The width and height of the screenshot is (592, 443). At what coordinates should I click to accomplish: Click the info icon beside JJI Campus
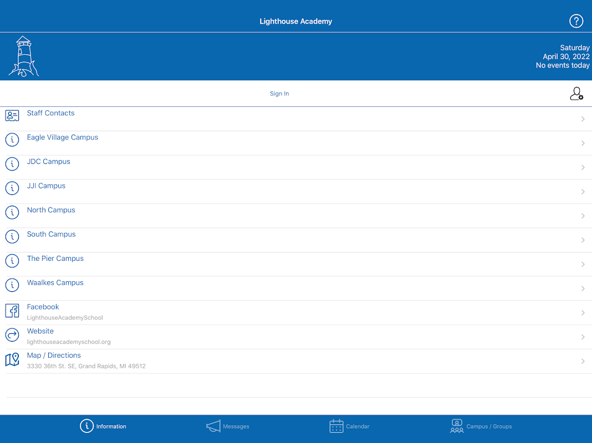pos(12,188)
